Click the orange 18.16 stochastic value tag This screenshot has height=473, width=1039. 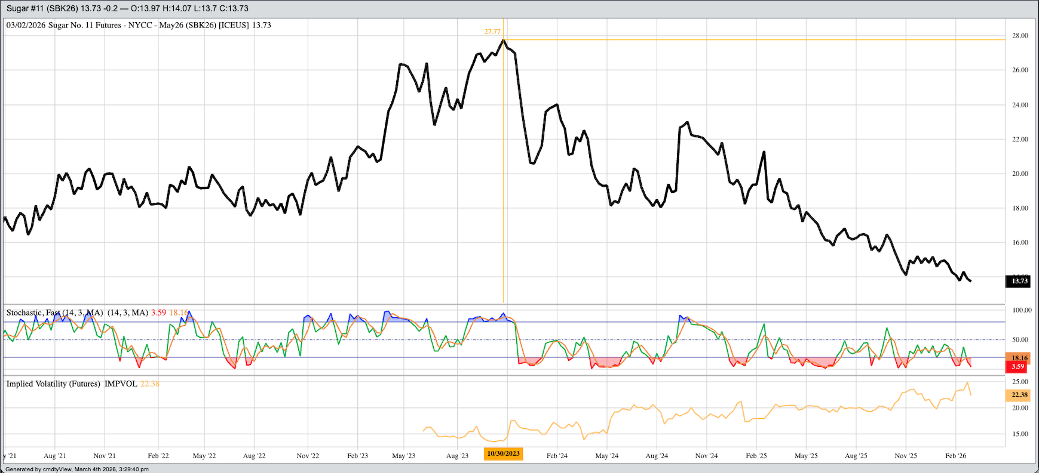coord(1018,358)
